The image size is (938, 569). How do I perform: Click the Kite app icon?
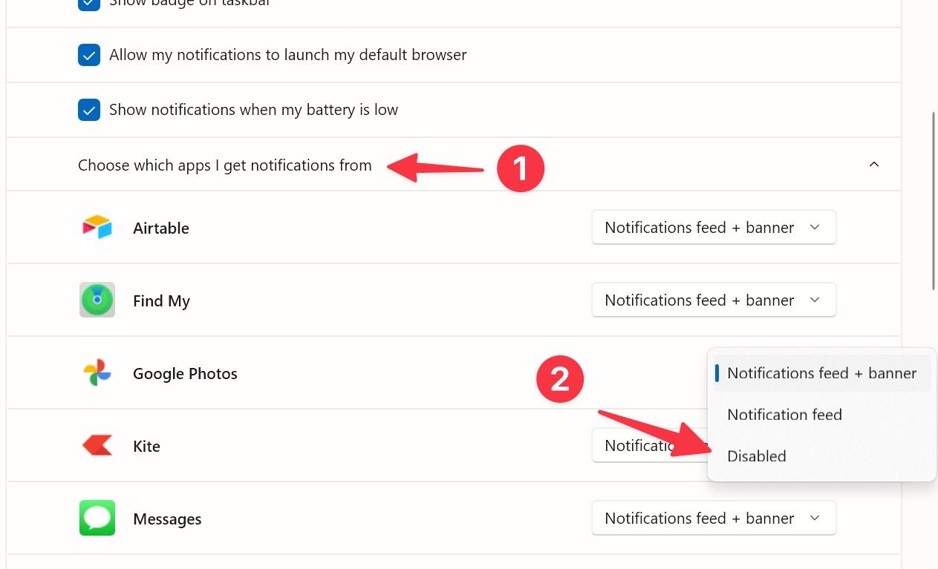click(x=97, y=446)
